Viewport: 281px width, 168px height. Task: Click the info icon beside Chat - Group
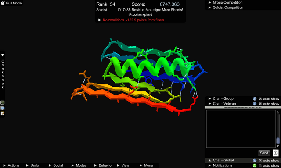coord(255,99)
